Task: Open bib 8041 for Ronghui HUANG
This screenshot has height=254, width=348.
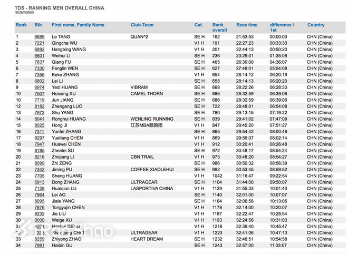Action: [40, 119]
